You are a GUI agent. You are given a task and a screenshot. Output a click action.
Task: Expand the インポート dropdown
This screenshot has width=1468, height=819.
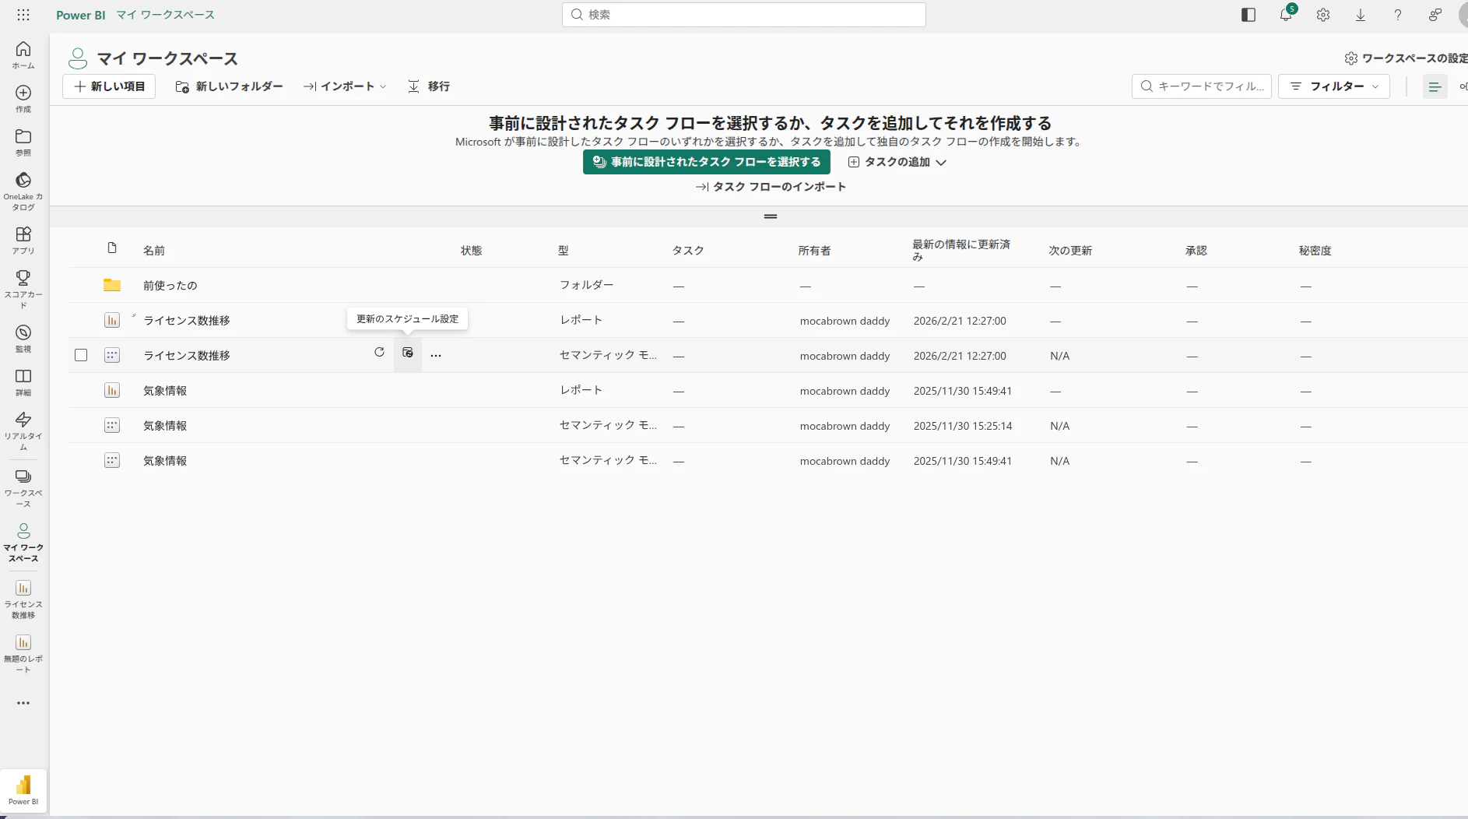pos(345,86)
